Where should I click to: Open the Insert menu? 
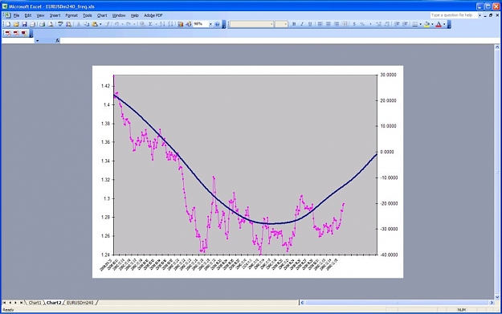pyautogui.click(x=55, y=15)
